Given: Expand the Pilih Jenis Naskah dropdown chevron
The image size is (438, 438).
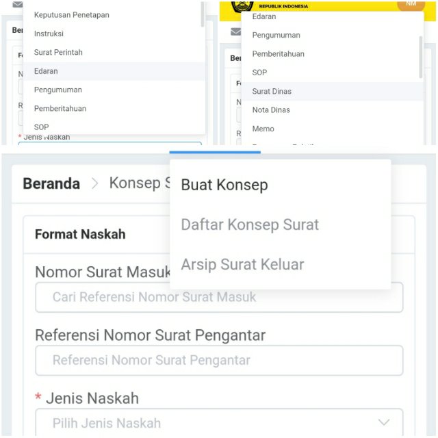Looking at the screenshot, I should click(384, 422).
